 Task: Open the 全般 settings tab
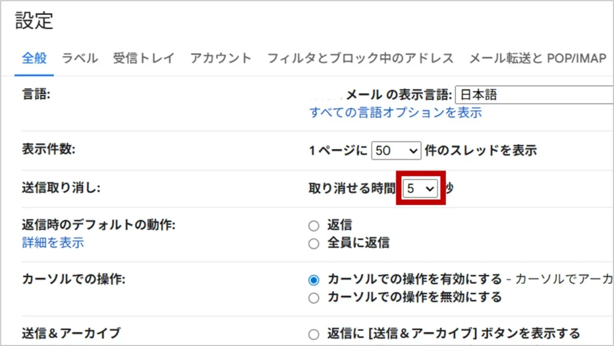[x=34, y=58]
